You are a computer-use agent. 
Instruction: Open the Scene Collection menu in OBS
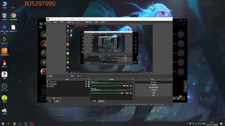tap(89, 22)
